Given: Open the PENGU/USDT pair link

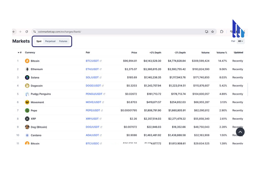Looking at the screenshot, I should [x=94, y=94].
